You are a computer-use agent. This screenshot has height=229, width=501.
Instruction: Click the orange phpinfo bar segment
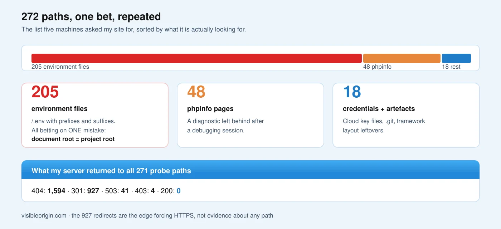point(402,58)
